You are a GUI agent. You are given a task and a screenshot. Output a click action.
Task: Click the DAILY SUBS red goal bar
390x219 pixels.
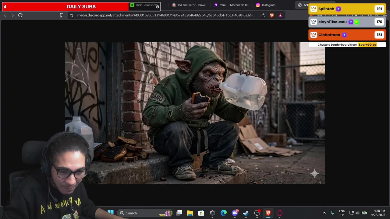[x=81, y=7]
